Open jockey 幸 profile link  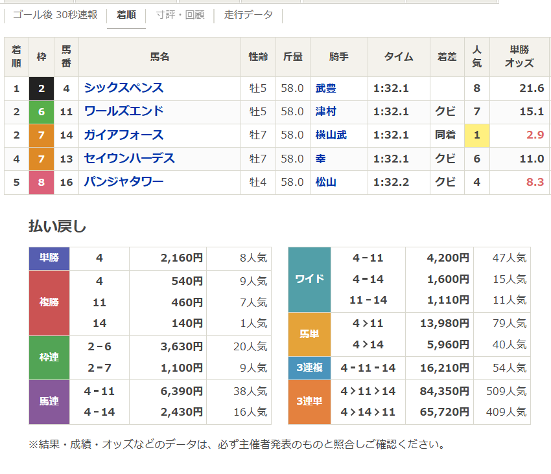[x=320, y=159]
